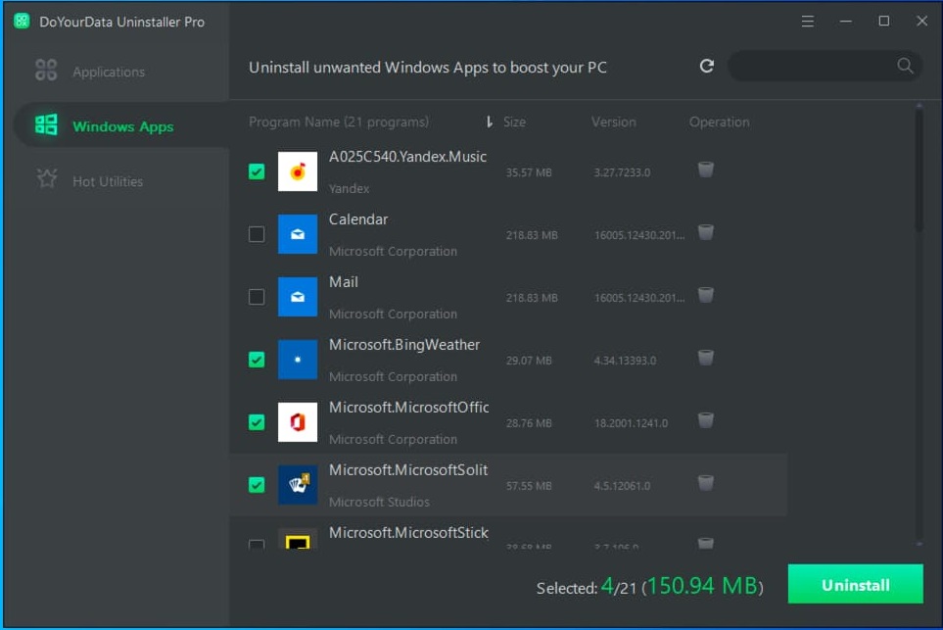Click the 150.94 MB selected total
Screen dimensions: 943x630
point(702,586)
